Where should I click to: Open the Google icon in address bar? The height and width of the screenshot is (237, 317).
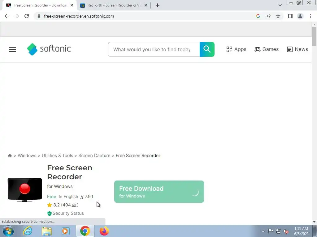(258, 16)
